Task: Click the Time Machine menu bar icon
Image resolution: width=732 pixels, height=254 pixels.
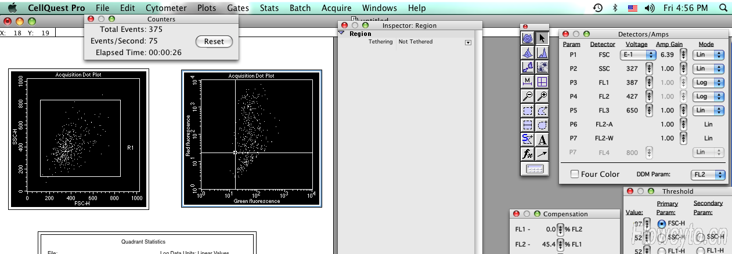Action: pos(598,8)
